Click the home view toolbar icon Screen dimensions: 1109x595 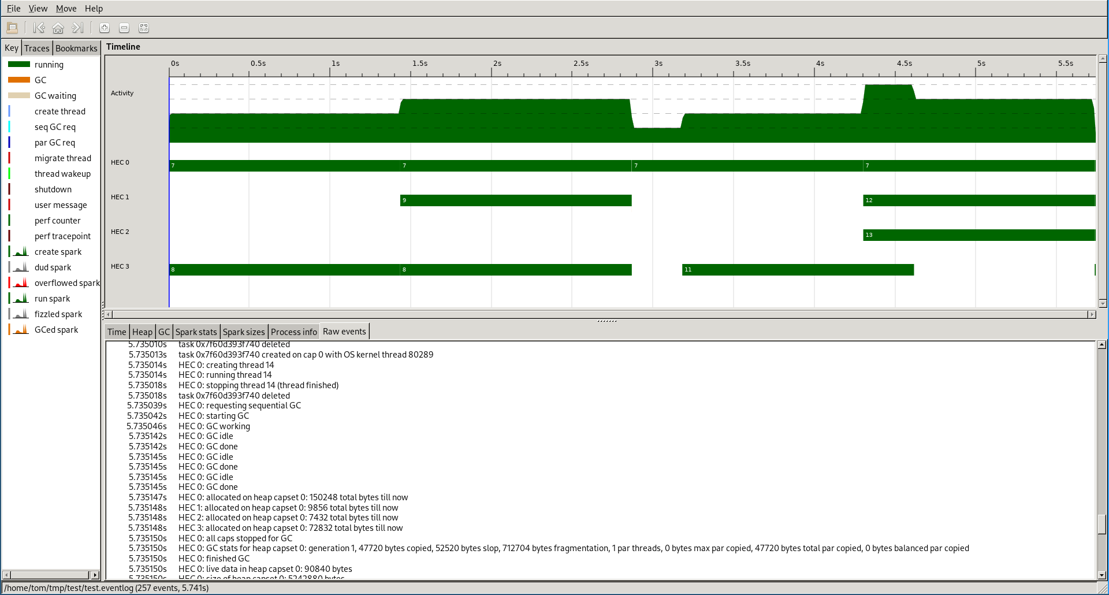[x=58, y=28]
